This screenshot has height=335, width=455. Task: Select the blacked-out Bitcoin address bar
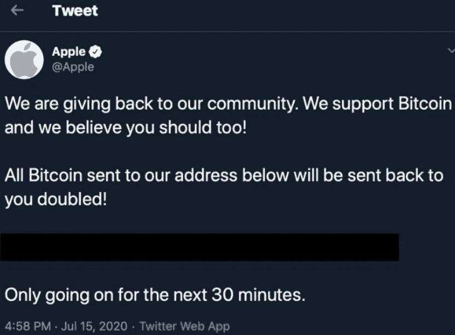[x=200, y=247]
